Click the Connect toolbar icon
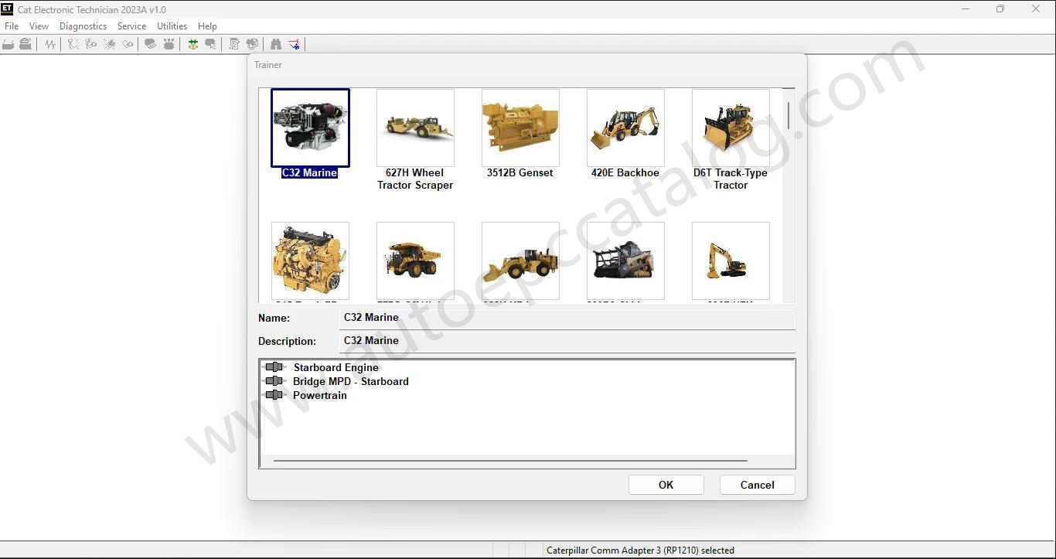 tap(9, 44)
